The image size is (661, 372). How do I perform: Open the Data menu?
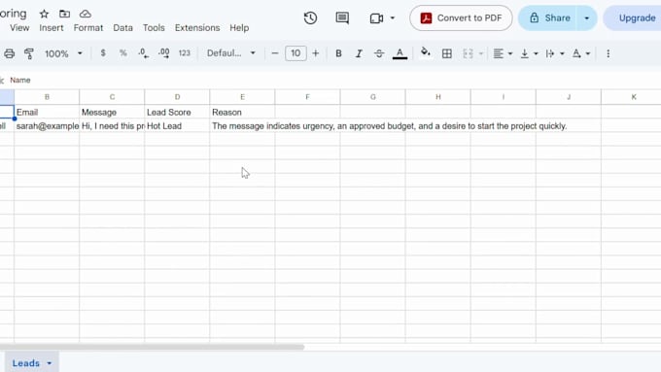[122, 28]
